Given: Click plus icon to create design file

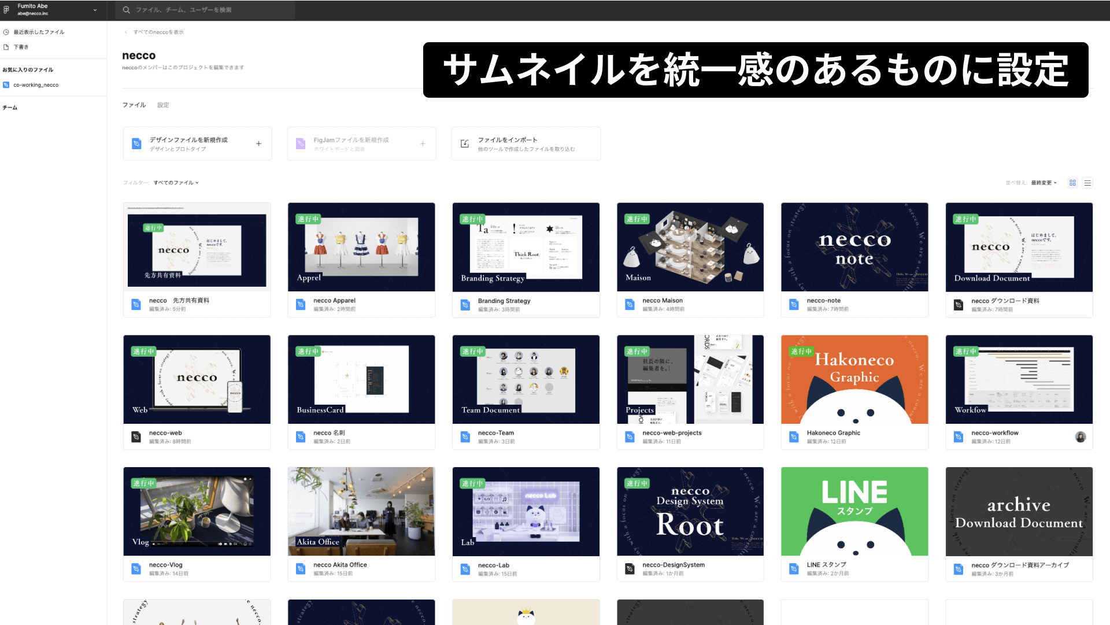Looking at the screenshot, I should [258, 143].
